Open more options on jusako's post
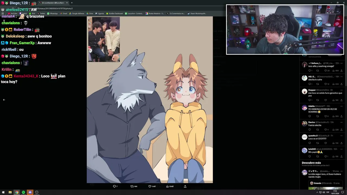The width and height of the screenshot is (347, 195). pyautogui.click(x=342, y=171)
